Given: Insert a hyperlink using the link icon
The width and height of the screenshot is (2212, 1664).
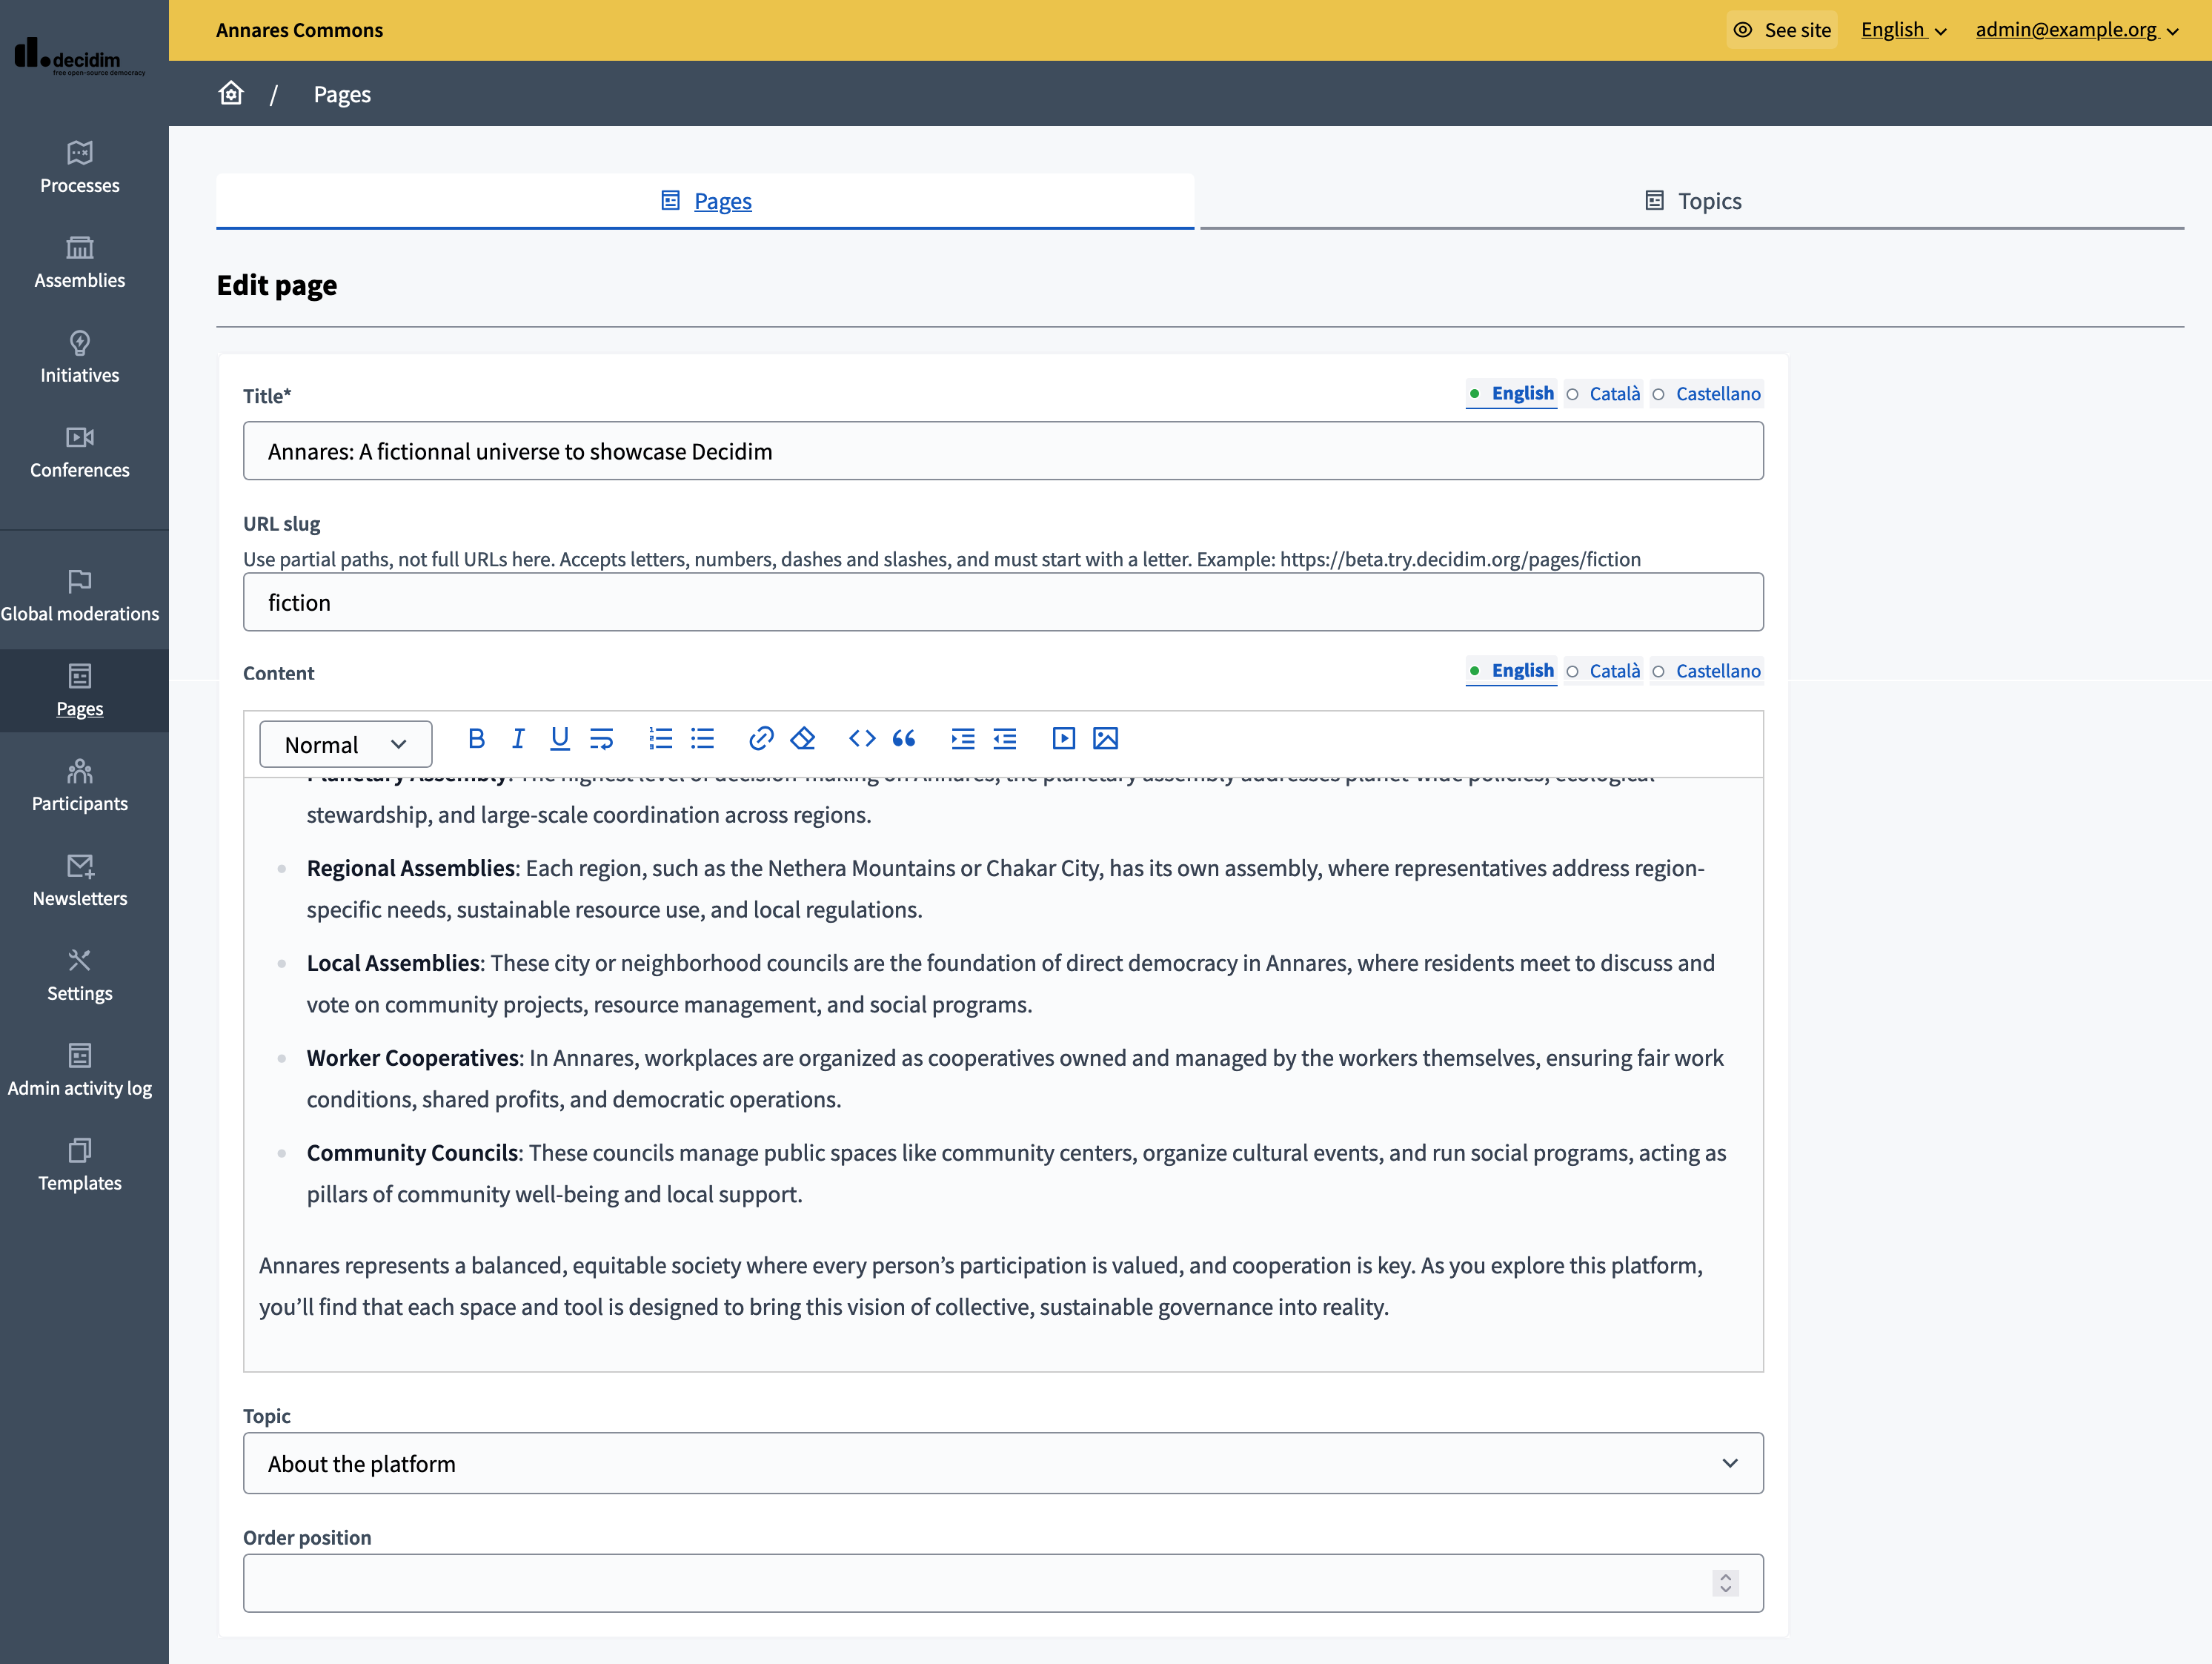Looking at the screenshot, I should 761,738.
